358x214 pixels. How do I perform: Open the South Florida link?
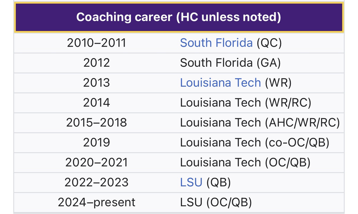point(216,43)
